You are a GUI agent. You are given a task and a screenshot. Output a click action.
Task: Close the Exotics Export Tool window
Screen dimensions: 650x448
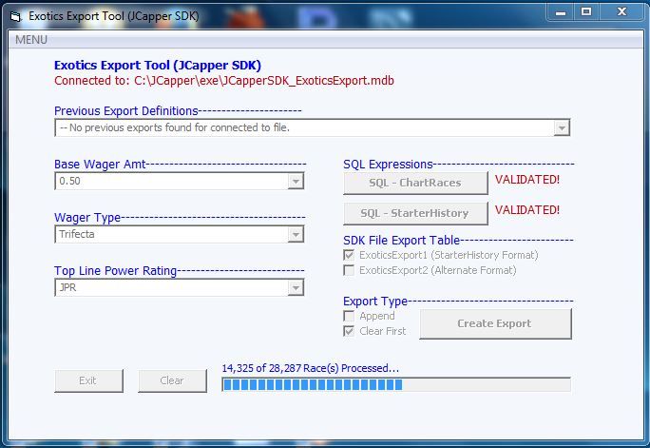(x=621, y=12)
